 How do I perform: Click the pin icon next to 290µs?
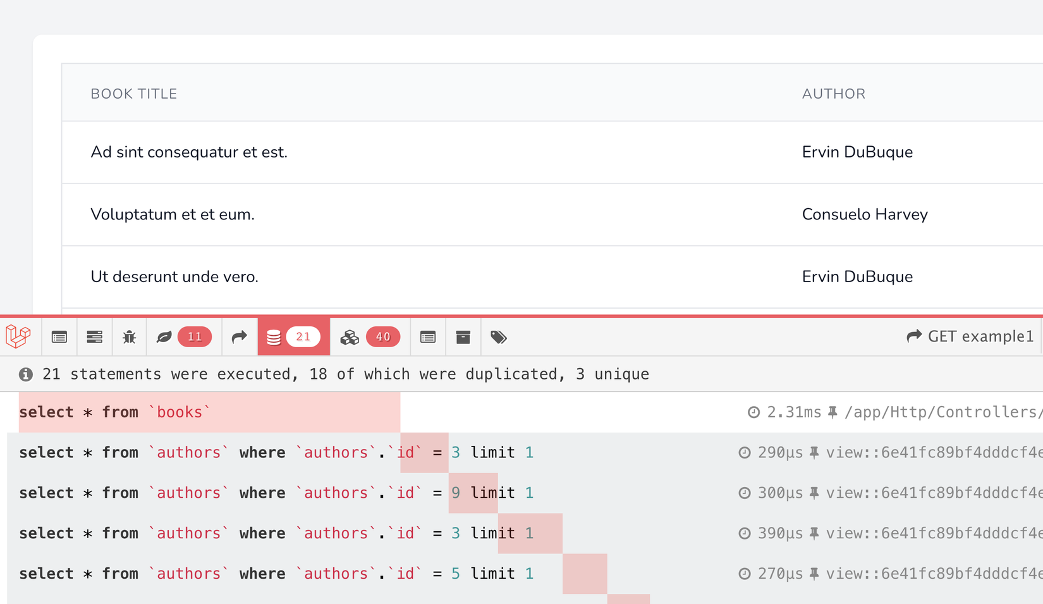pyautogui.click(x=815, y=453)
